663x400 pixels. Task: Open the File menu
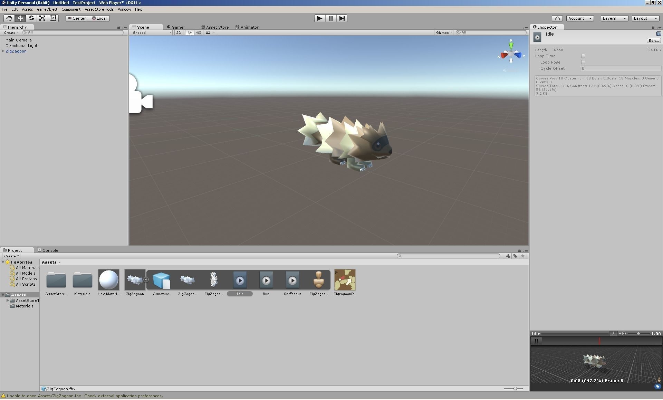tap(4, 9)
